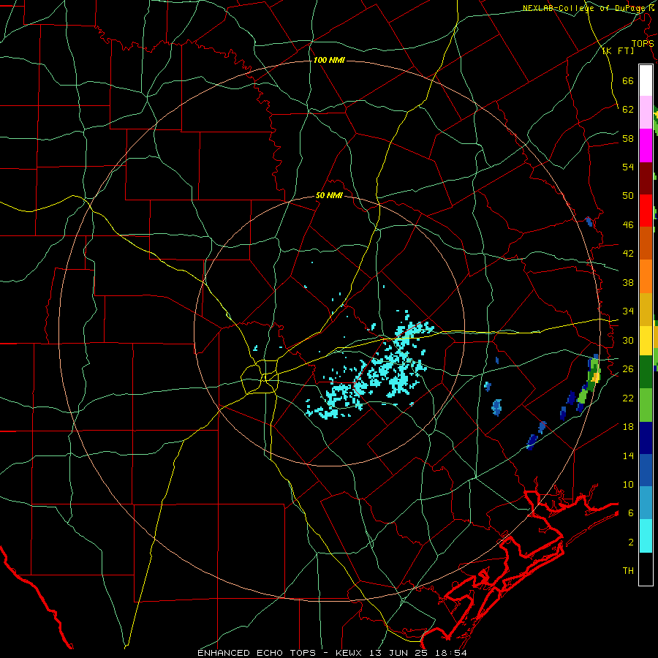Screen dimensions: 658x658
Task: Click the K FT units label
Action: tap(618, 50)
